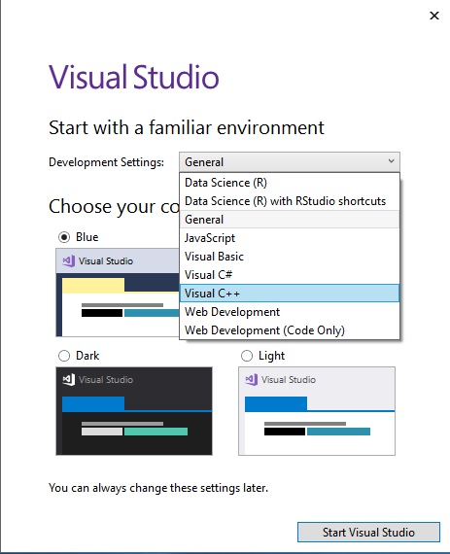Screen dimensions: 450x554
Task: Choose Visual C++ from the dropdown list
Action: 290,294
